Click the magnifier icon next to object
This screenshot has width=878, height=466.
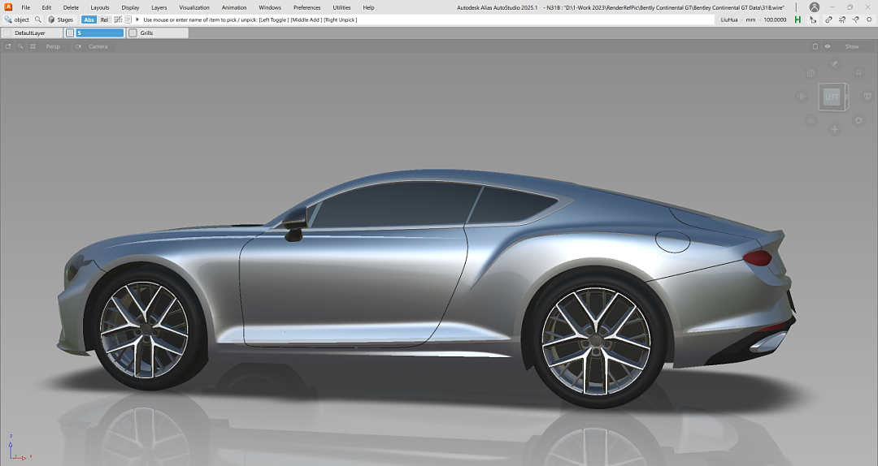pos(37,19)
